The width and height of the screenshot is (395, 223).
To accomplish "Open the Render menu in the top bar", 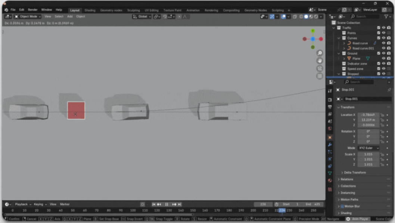I will pyautogui.click(x=32, y=10).
